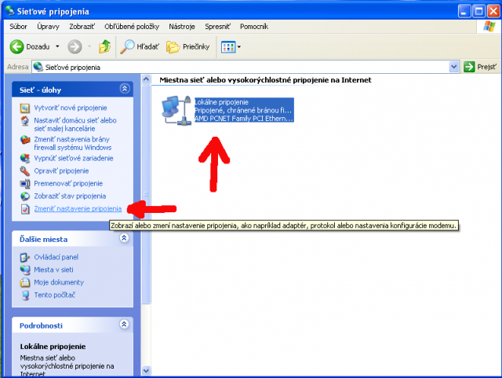The width and height of the screenshot is (502, 378).
Task: Expand the address bar dropdown
Action: pyautogui.click(x=453, y=67)
